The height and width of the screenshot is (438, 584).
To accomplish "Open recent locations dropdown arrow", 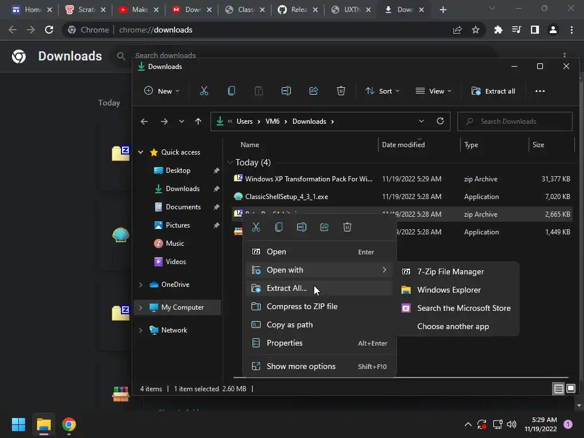I will (181, 121).
